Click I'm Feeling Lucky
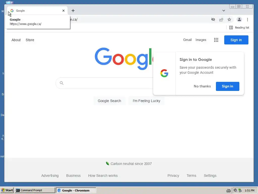The image size is (258, 194). (146, 101)
